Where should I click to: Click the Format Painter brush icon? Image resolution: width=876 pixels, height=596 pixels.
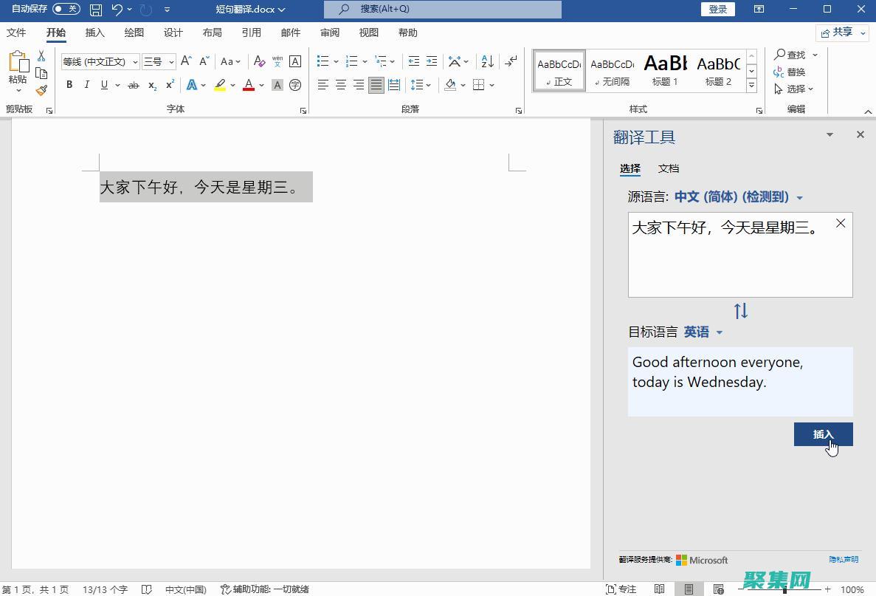(x=41, y=90)
